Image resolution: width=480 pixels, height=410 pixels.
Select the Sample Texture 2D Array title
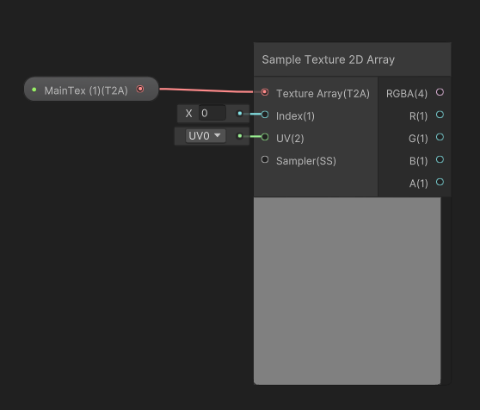(328, 59)
